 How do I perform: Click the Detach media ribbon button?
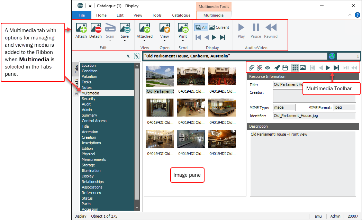tap(96, 30)
